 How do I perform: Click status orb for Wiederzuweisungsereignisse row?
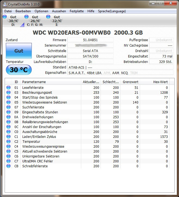coord(8,146)
